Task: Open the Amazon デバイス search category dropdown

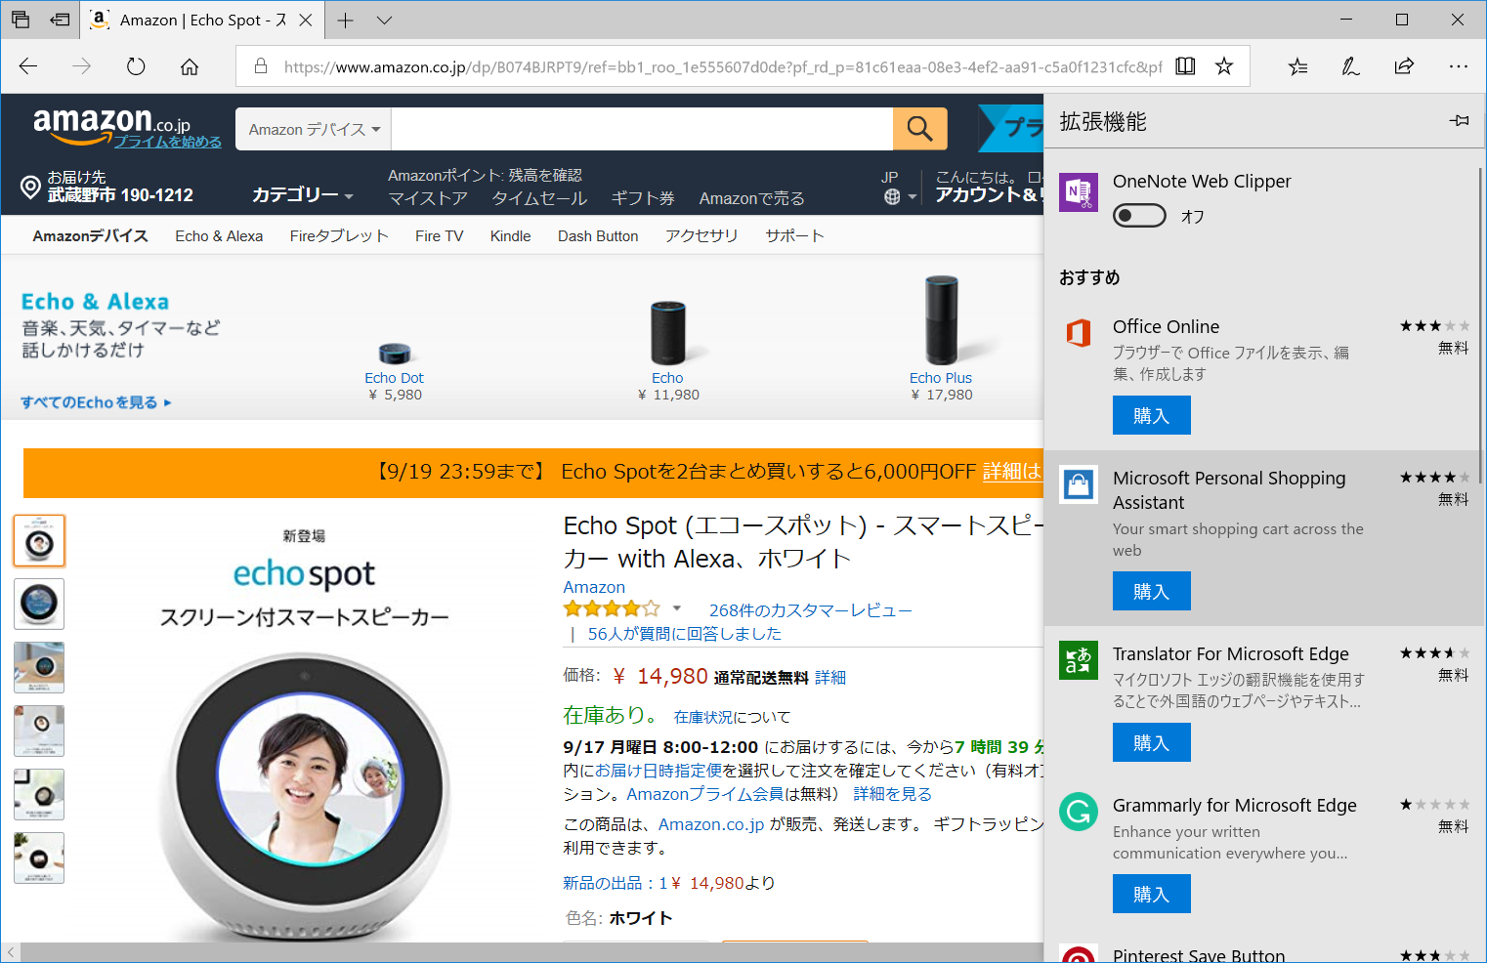Action: point(312,128)
